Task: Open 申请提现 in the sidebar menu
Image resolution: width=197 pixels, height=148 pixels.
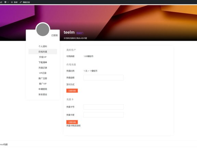Action: point(43,89)
